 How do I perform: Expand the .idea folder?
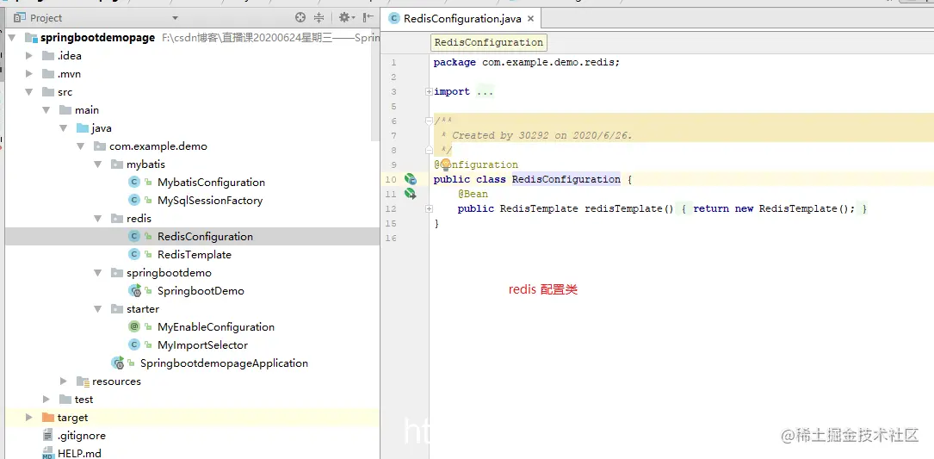point(28,56)
